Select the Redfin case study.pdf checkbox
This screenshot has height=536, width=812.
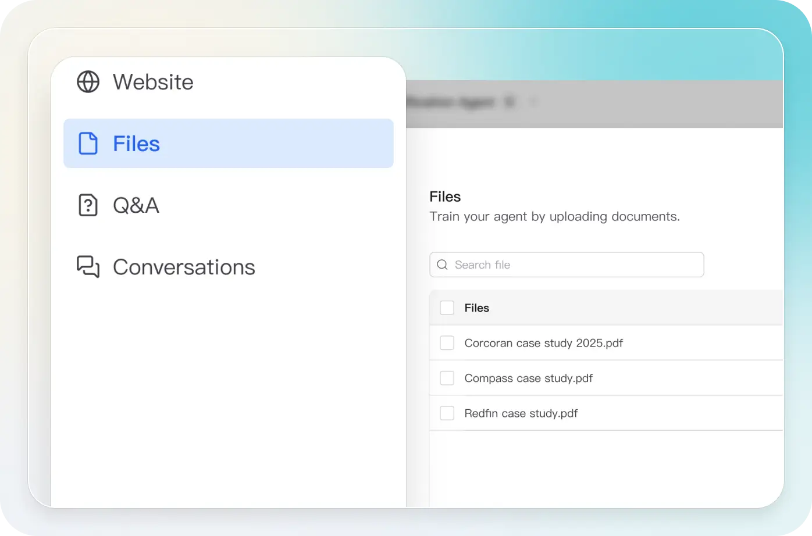pyautogui.click(x=447, y=413)
